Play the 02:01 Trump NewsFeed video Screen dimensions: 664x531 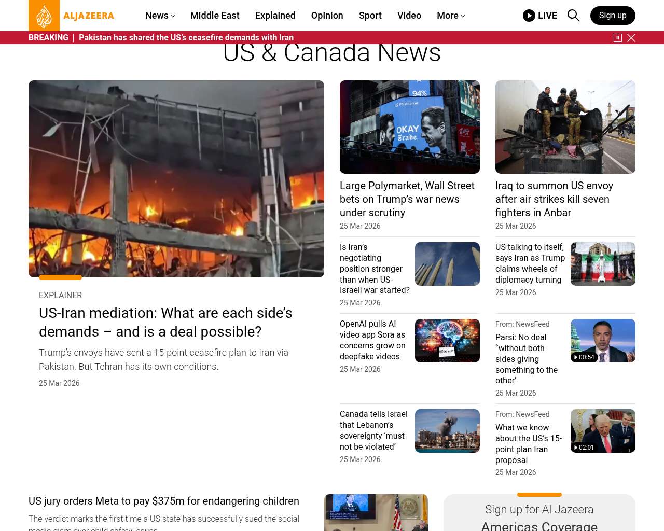(603, 431)
